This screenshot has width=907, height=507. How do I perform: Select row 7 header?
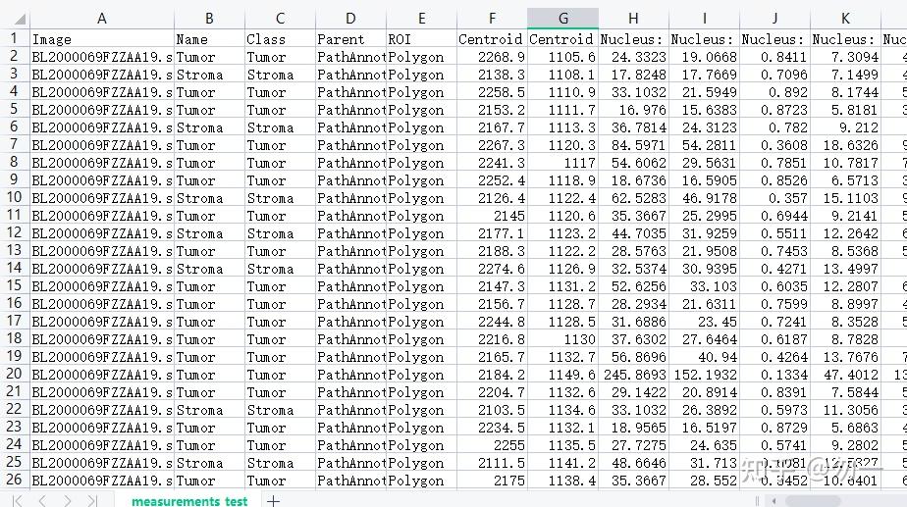15,144
